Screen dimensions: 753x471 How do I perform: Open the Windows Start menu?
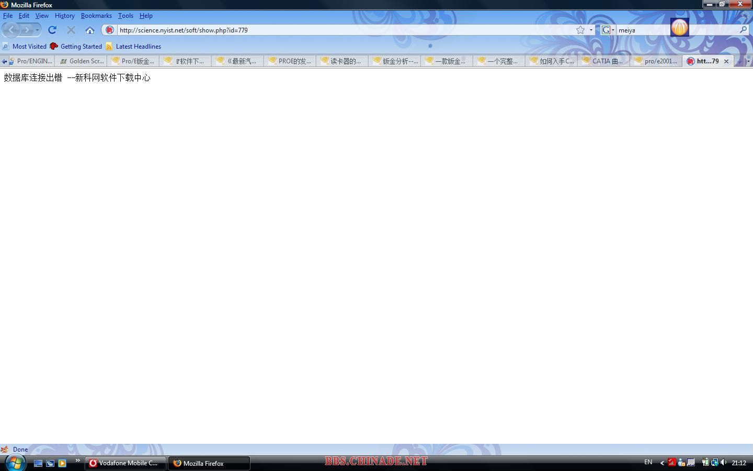click(15, 463)
